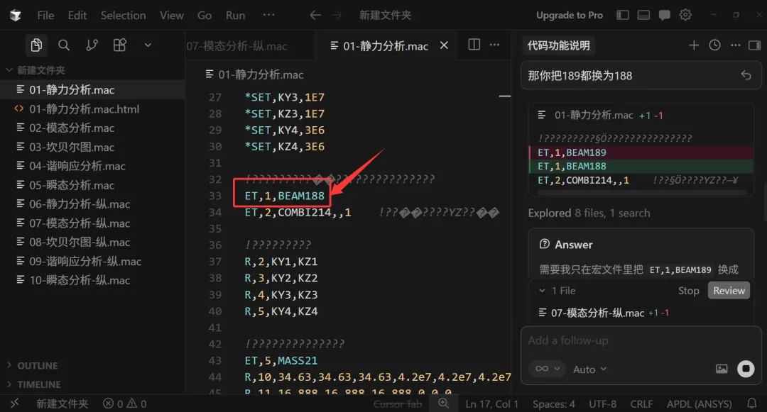767x412 pixels.
Task: Open the Source Control sidebar icon
Action: pyautogui.click(x=92, y=45)
